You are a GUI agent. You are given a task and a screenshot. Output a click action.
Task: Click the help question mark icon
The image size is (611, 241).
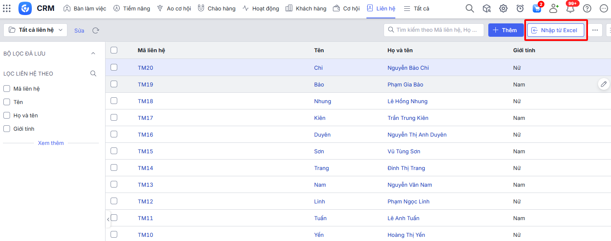click(587, 8)
